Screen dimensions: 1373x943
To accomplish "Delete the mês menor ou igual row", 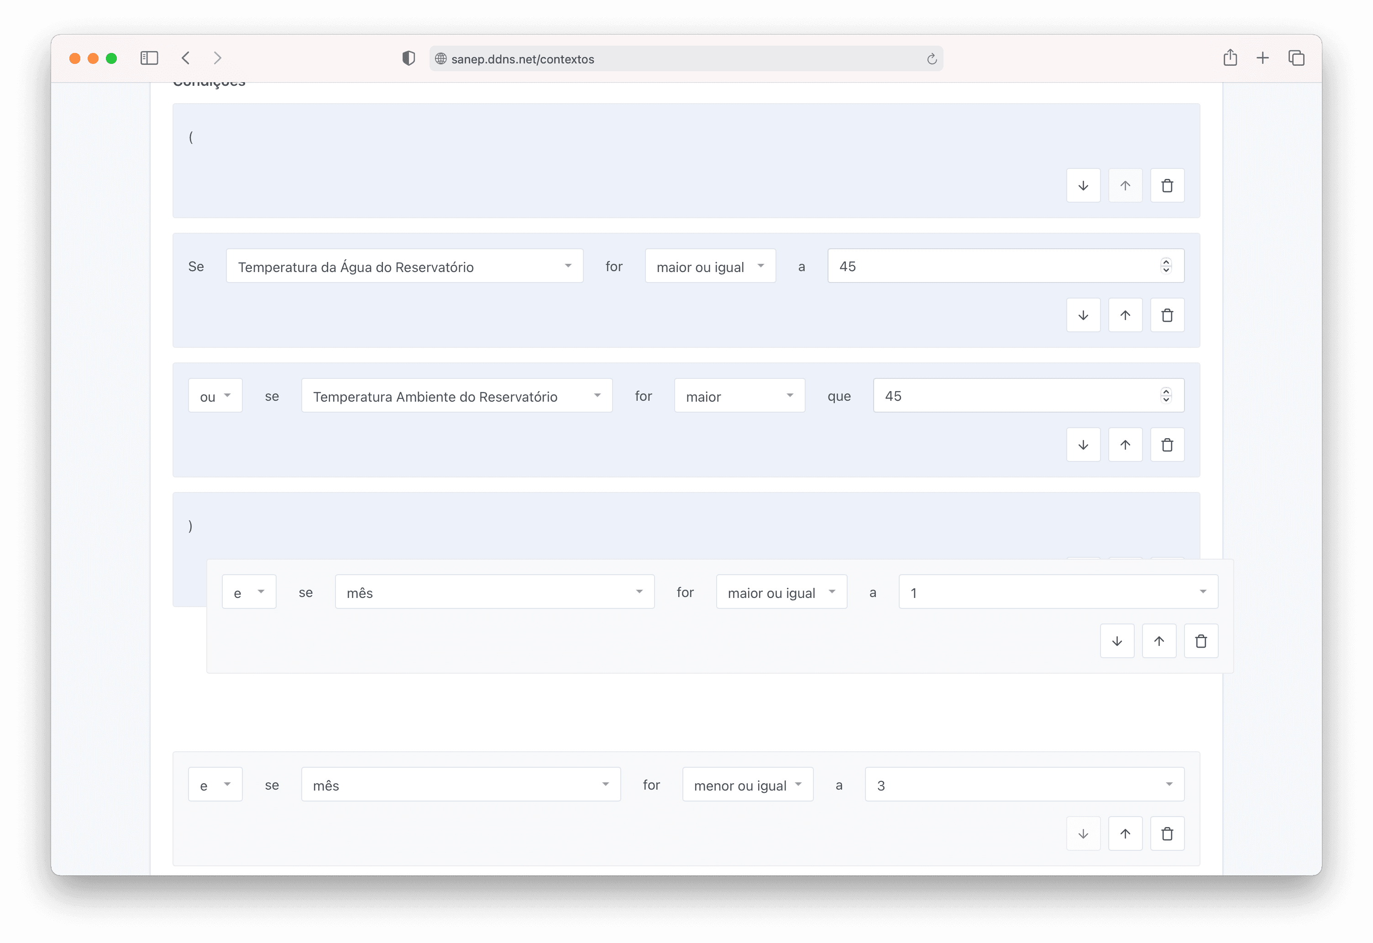I will click(1167, 833).
